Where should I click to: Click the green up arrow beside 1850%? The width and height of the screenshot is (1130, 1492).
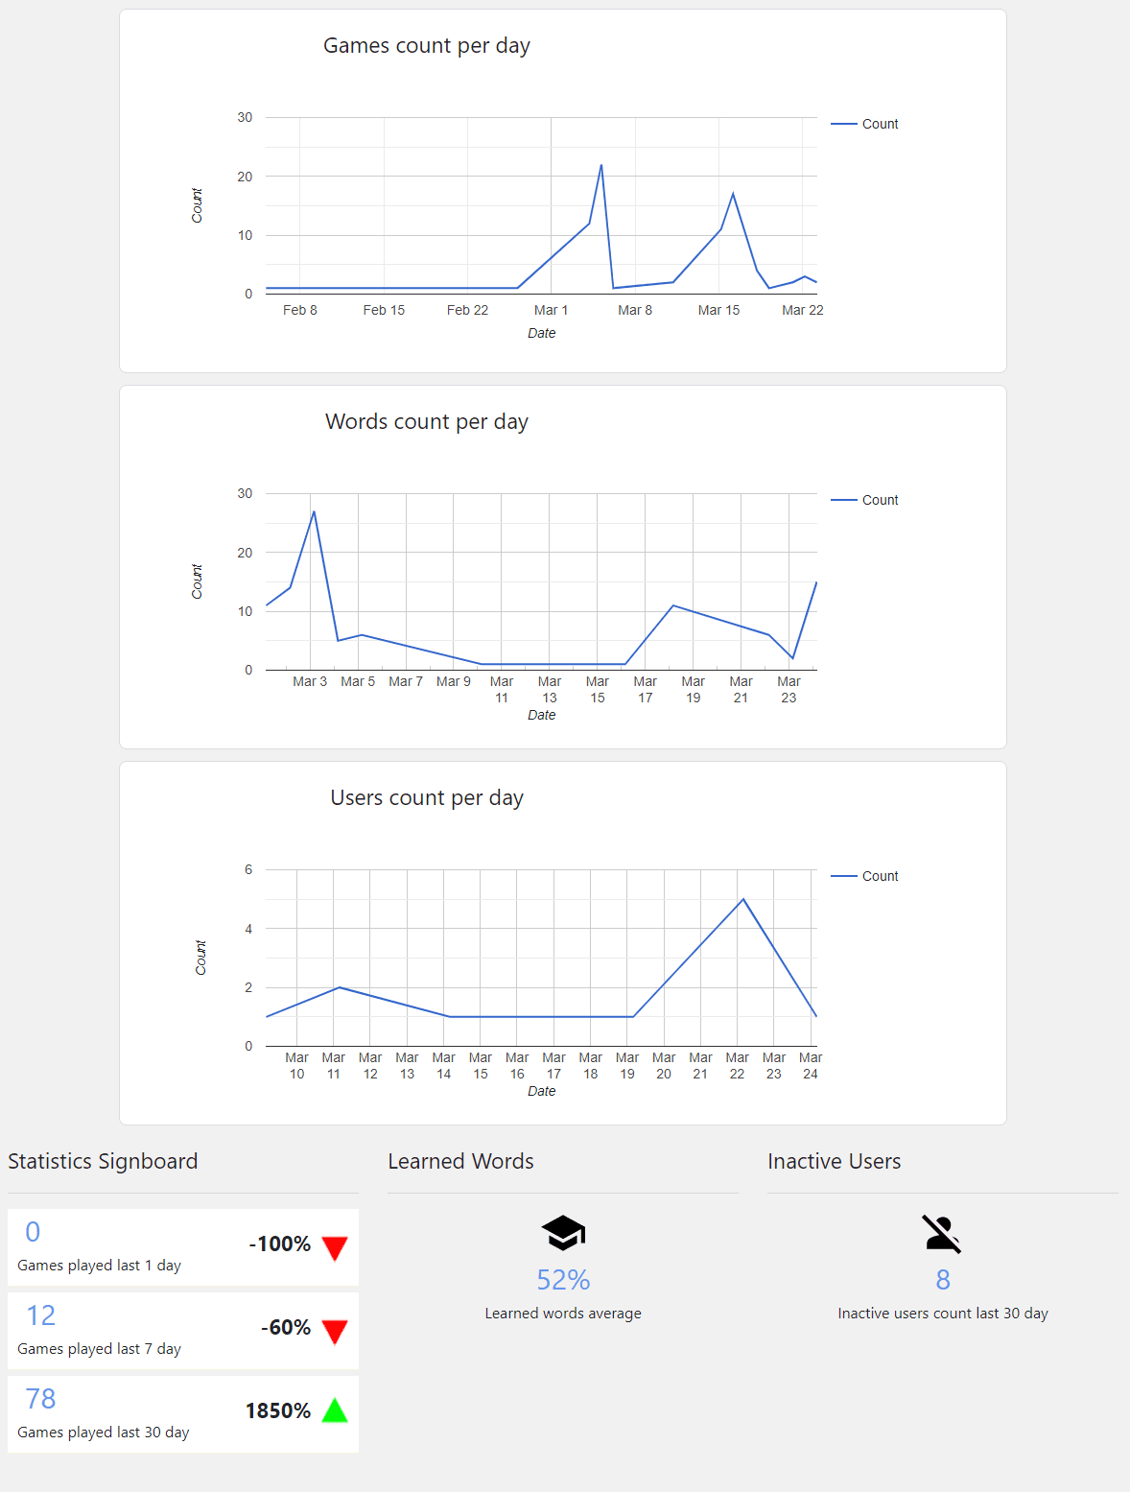(x=335, y=1410)
